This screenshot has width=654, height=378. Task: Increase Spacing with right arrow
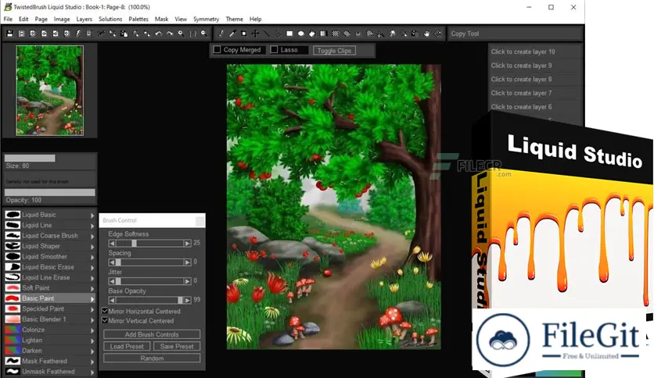click(x=187, y=262)
